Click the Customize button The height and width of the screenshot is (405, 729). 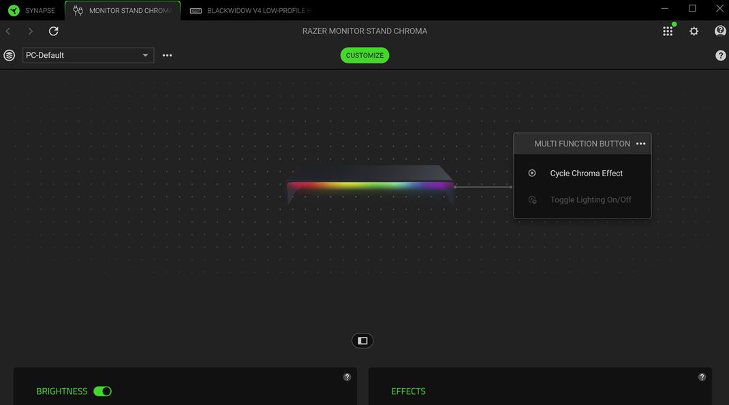[x=364, y=55]
